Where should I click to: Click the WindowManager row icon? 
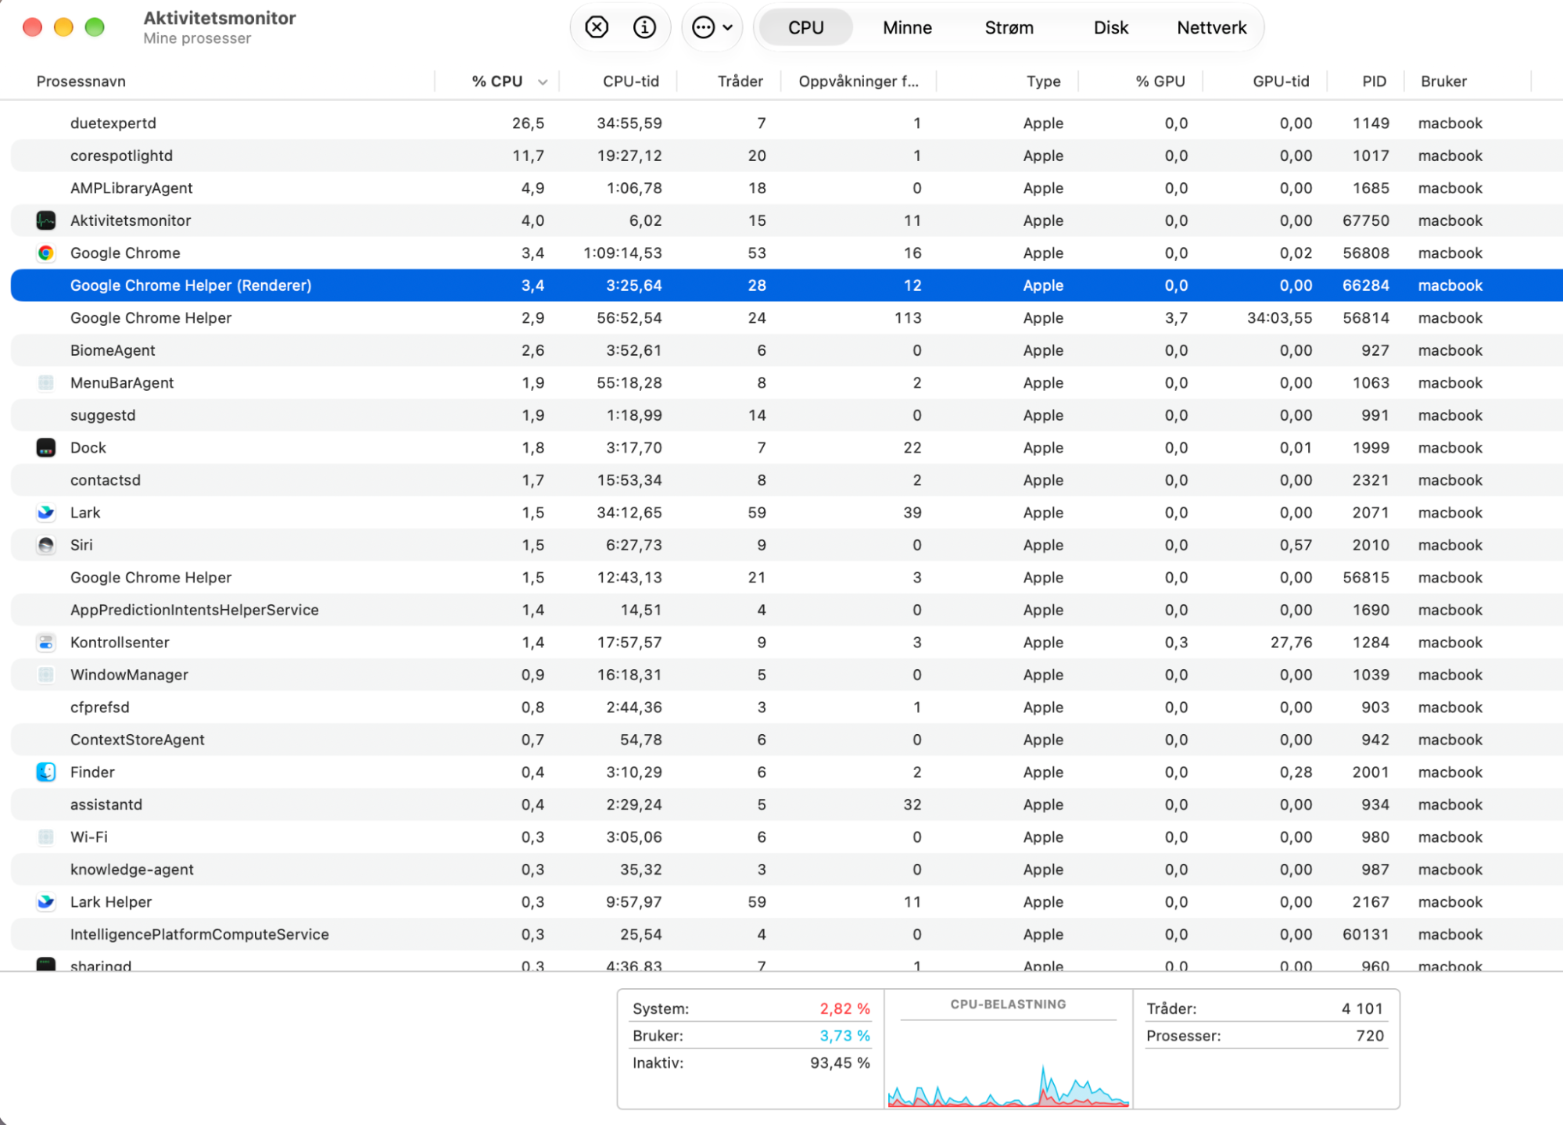46,675
